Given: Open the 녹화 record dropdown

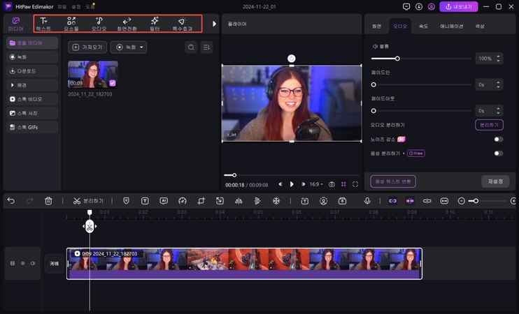Looking at the screenshot, I should coord(128,47).
